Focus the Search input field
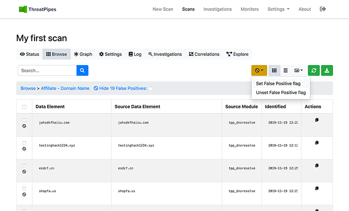The height and width of the screenshot is (211, 349). [x=47, y=70]
